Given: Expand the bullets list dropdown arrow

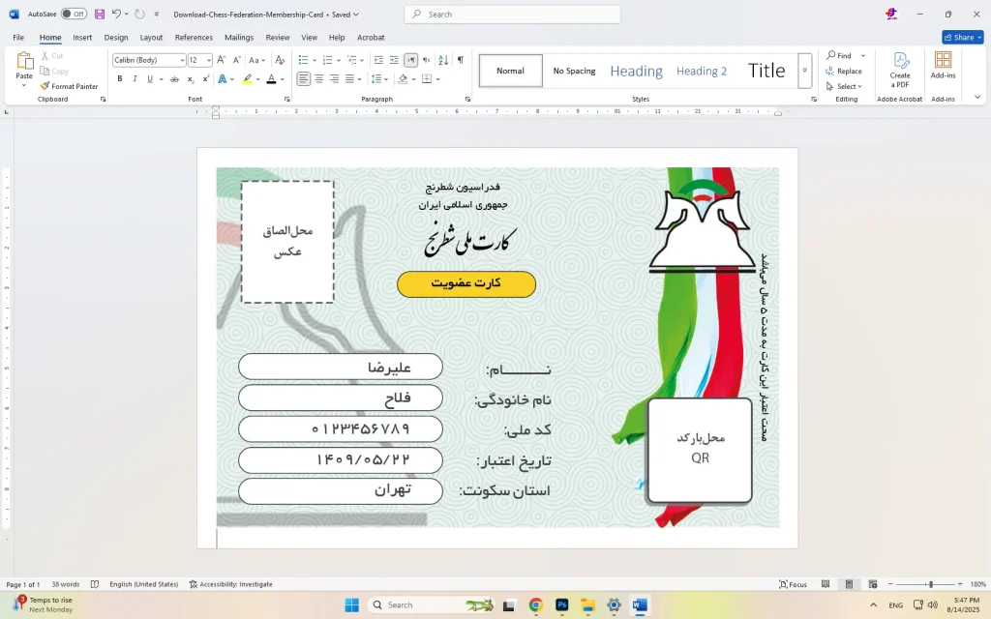Looking at the screenshot, I should click(x=315, y=60).
